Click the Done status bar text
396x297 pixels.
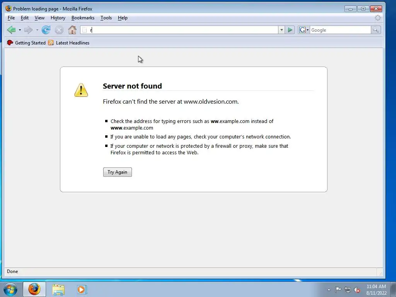12,271
